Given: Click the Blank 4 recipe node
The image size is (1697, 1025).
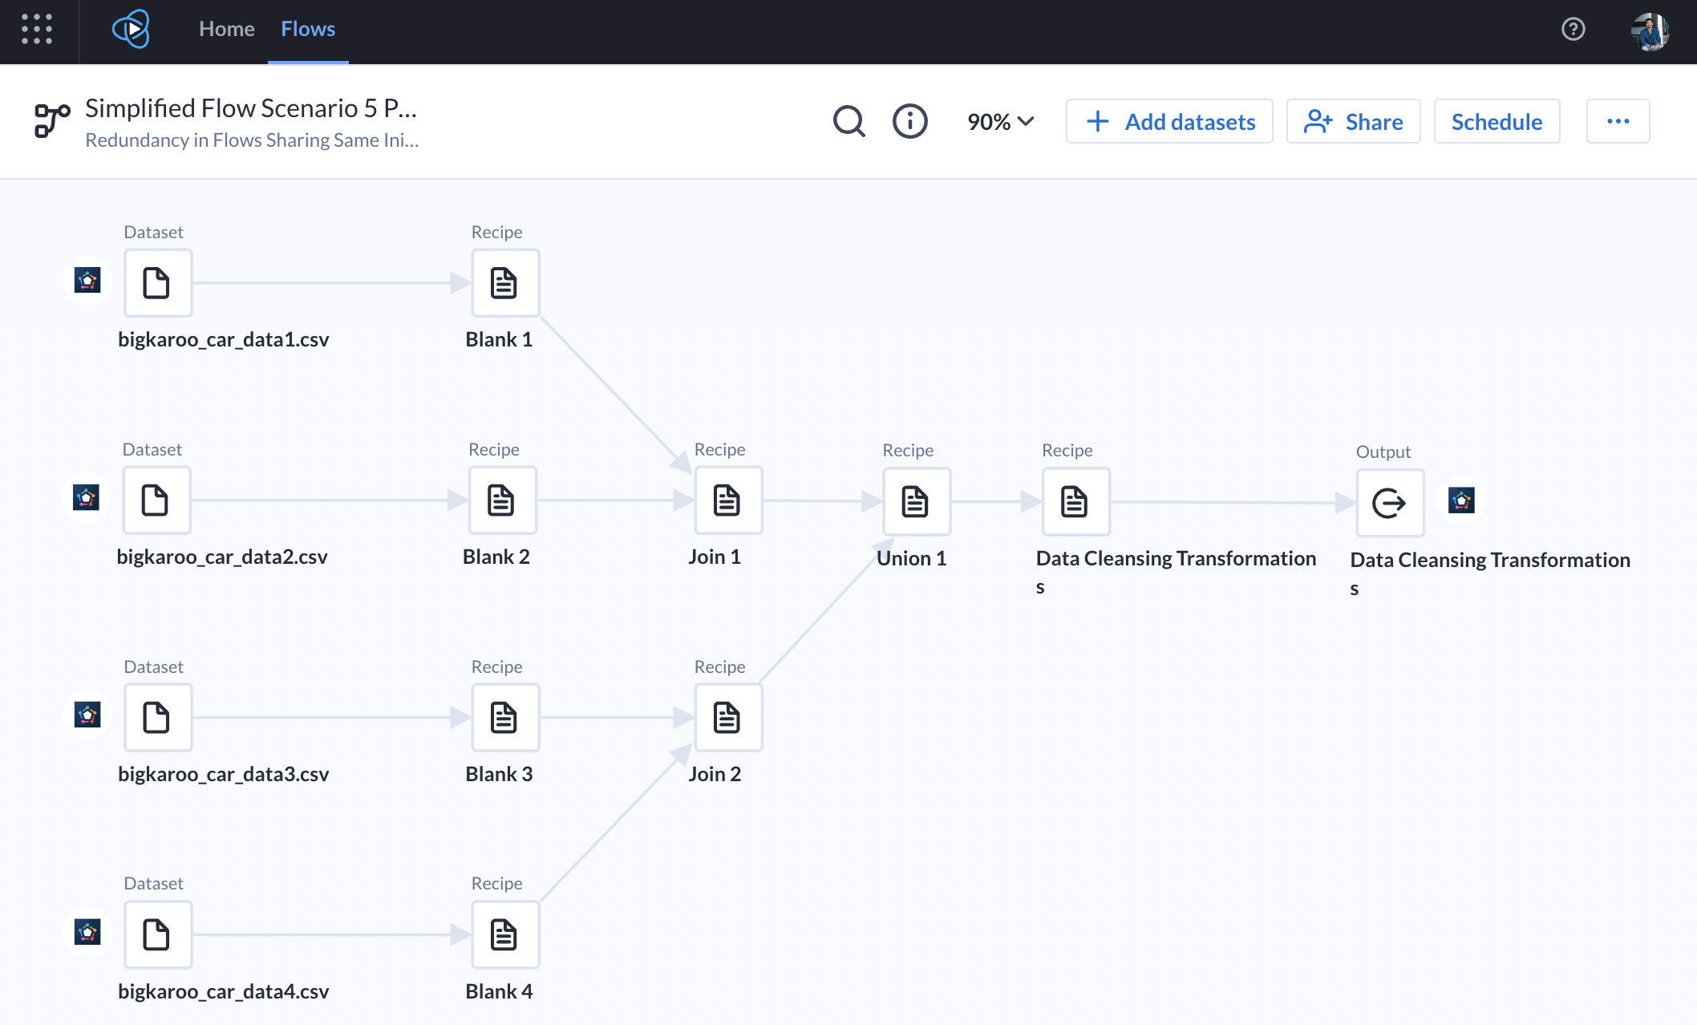Looking at the screenshot, I should tap(504, 934).
